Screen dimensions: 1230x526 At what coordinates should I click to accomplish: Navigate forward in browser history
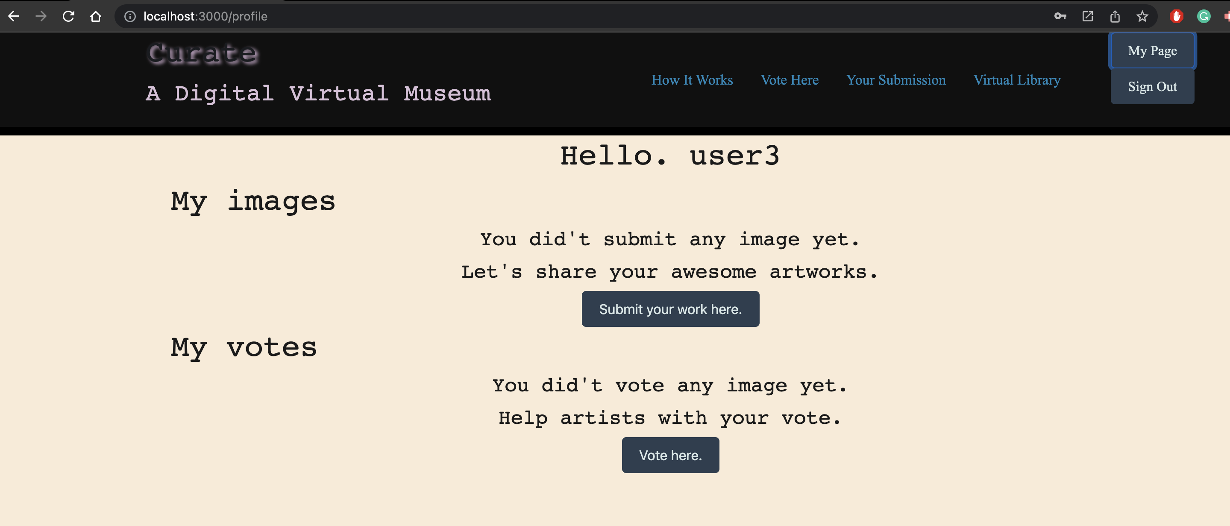click(x=41, y=16)
